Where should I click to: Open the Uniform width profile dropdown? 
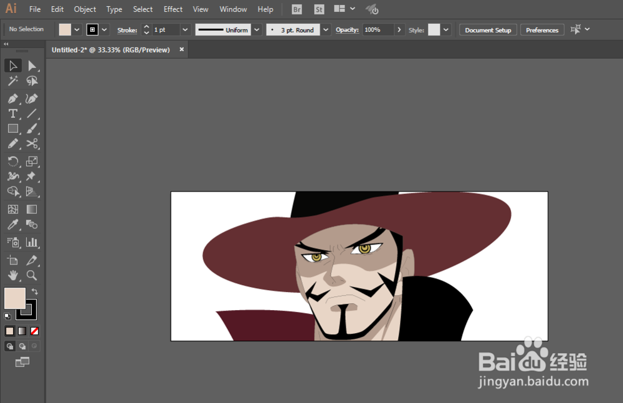tap(257, 29)
